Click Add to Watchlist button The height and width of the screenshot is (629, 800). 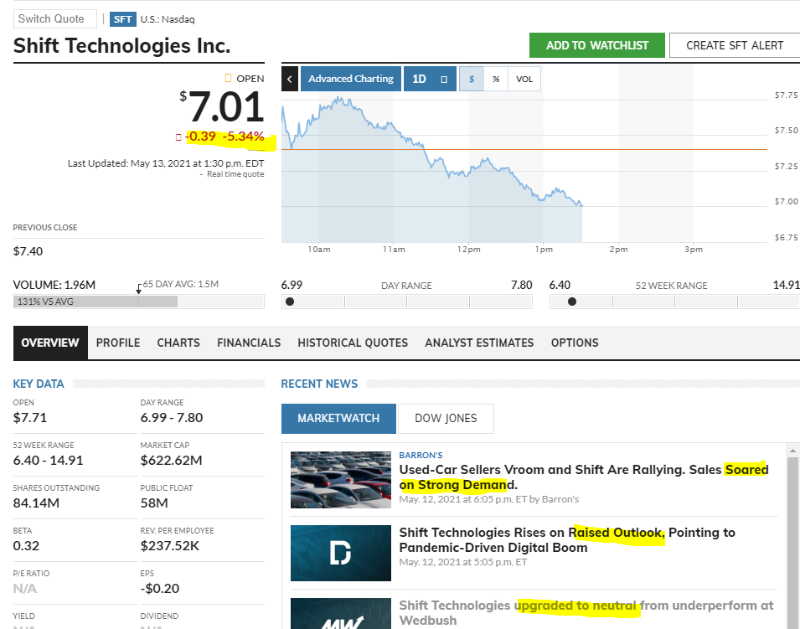point(596,45)
